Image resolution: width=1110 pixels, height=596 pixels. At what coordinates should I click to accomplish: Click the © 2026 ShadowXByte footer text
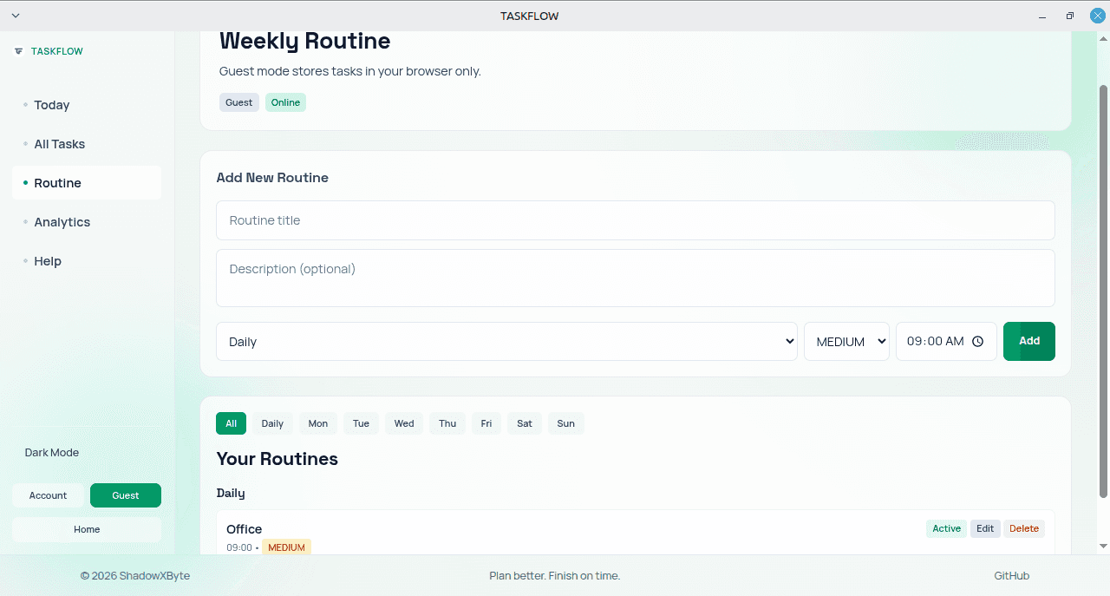pyautogui.click(x=135, y=576)
